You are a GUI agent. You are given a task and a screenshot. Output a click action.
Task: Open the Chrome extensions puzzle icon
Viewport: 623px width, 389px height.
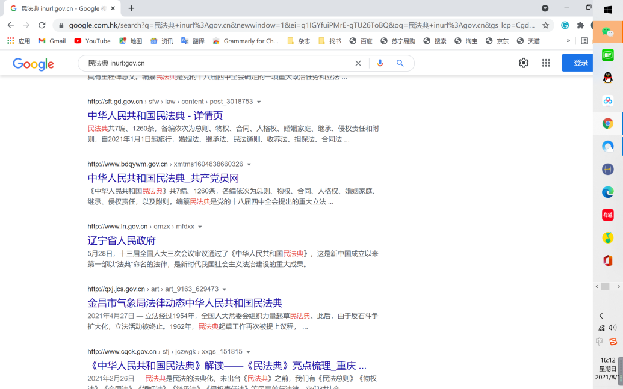pyautogui.click(x=580, y=25)
